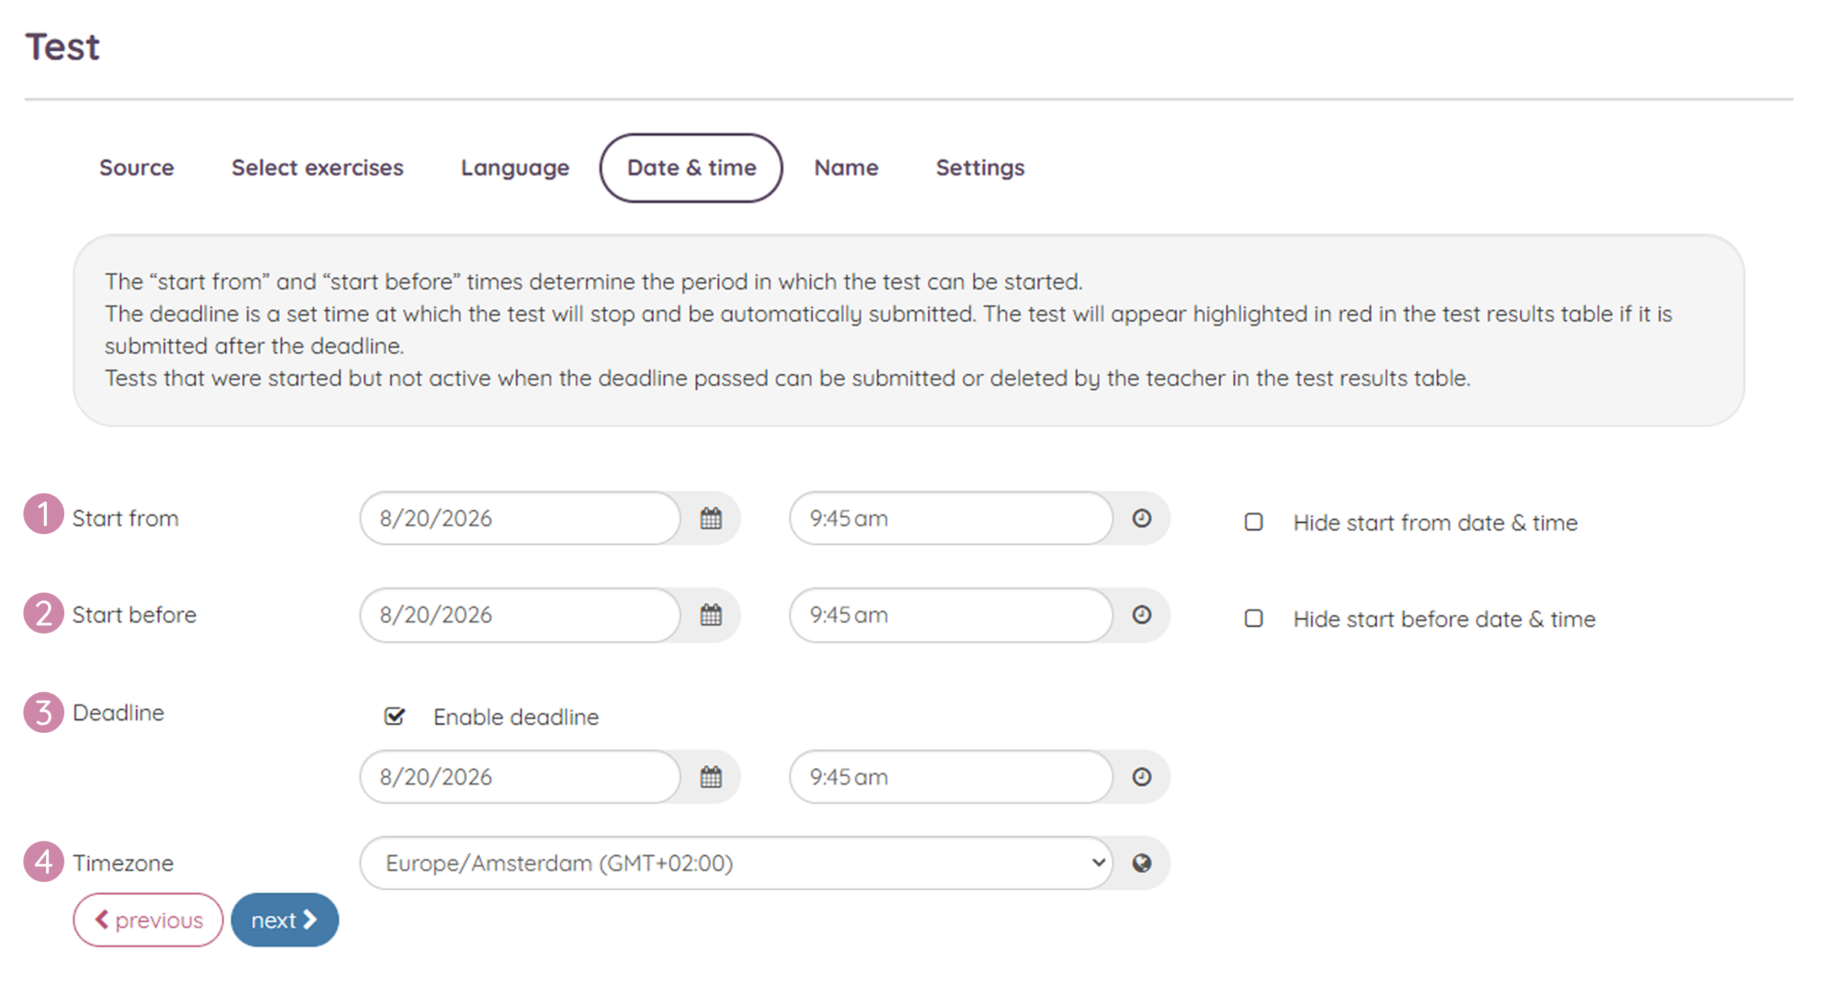Go to the Language tab
1830x982 pixels.
(x=515, y=168)
